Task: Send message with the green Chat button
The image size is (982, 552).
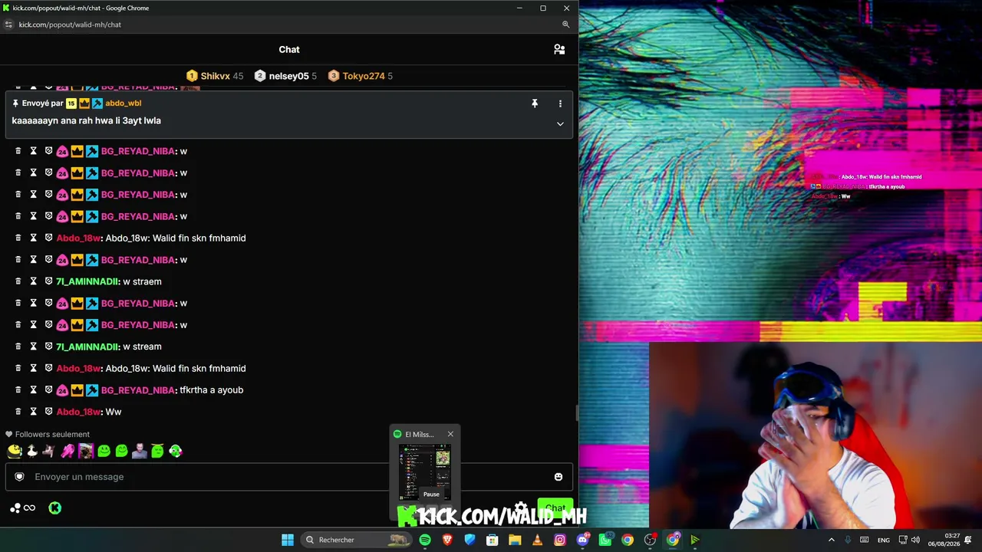Action: [555, 508]
